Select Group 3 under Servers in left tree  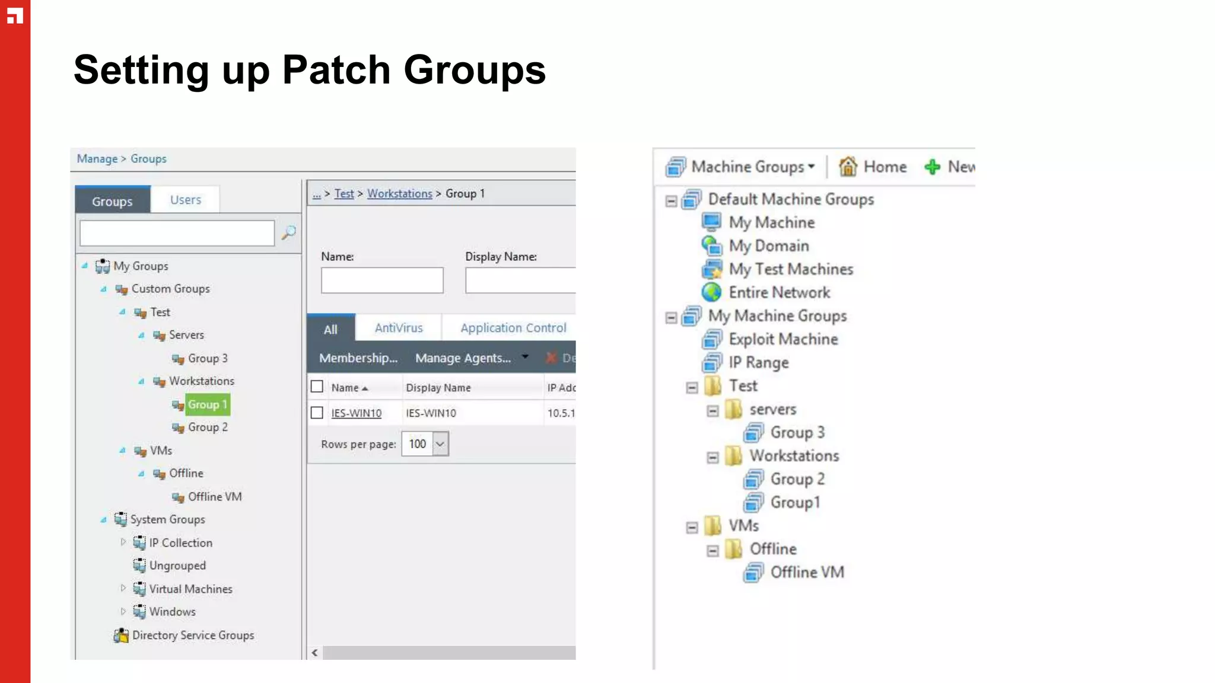208,358
